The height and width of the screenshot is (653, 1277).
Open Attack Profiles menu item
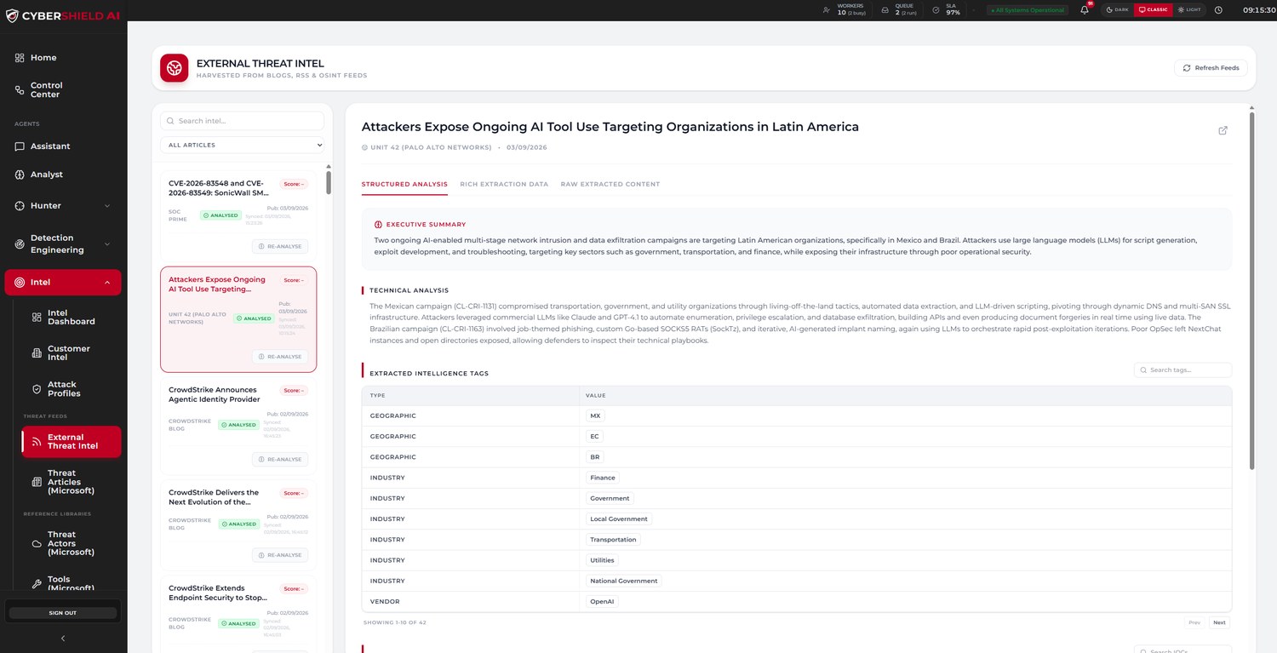coord(72,389)
